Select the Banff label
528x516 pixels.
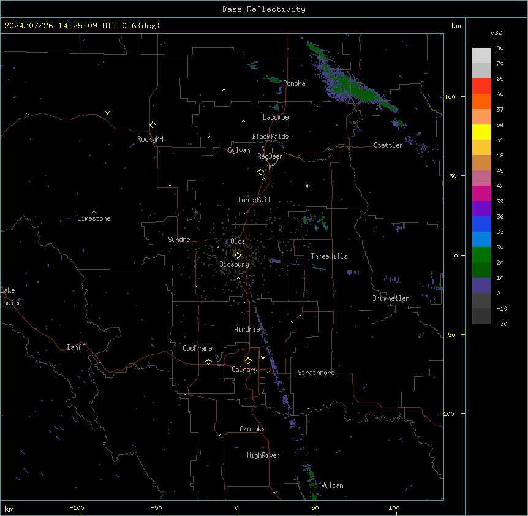76,347
